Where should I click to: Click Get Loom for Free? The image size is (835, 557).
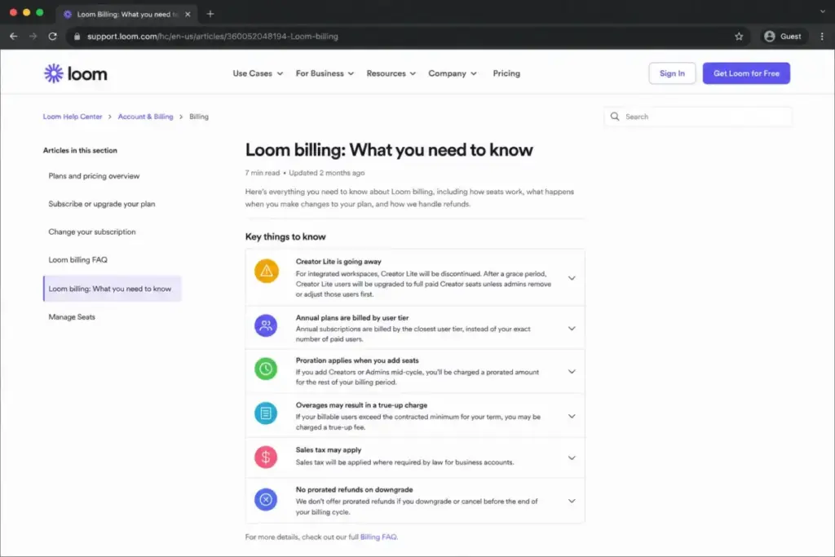click(746, 73)
